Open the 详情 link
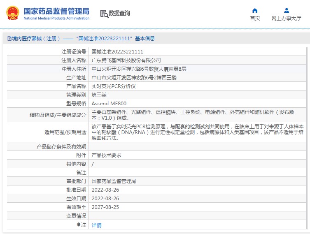The height and width of the screenshot is (234, 310). 96,225
